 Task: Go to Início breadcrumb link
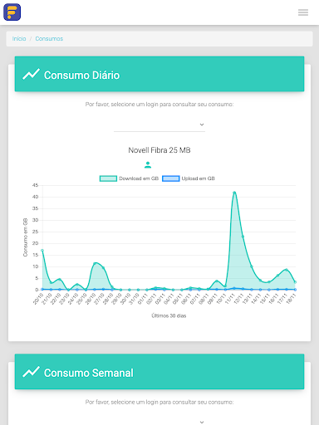19,39
